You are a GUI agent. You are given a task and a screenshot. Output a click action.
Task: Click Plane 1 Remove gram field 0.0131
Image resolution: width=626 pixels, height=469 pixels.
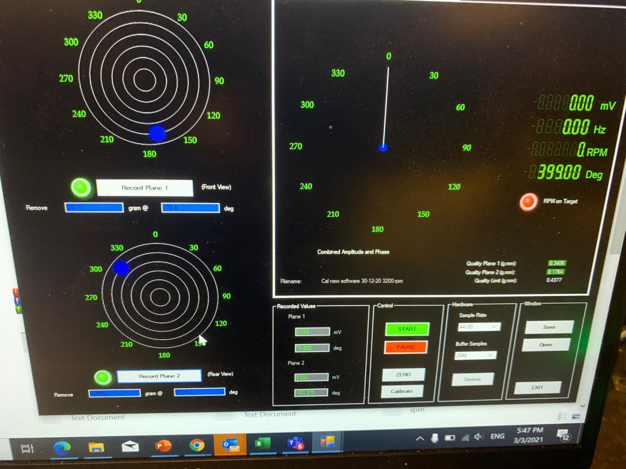pyautogui.click(x=94, y=208)
